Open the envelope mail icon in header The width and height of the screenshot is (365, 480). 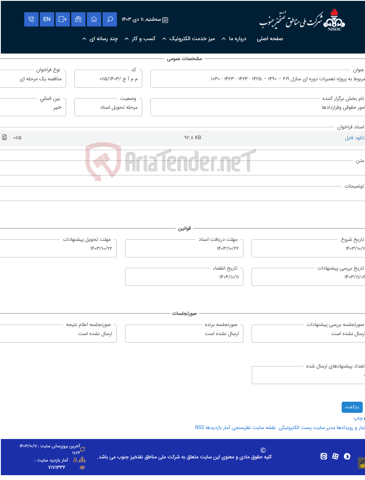(x=78, y=19)
